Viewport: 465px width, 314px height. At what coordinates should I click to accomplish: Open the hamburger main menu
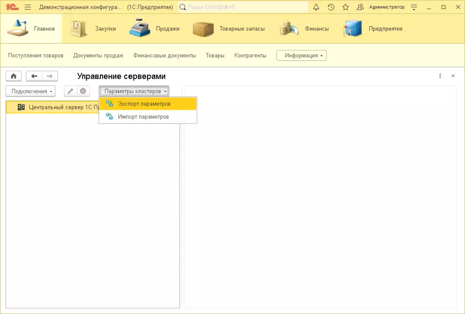(x=28, y=7)
